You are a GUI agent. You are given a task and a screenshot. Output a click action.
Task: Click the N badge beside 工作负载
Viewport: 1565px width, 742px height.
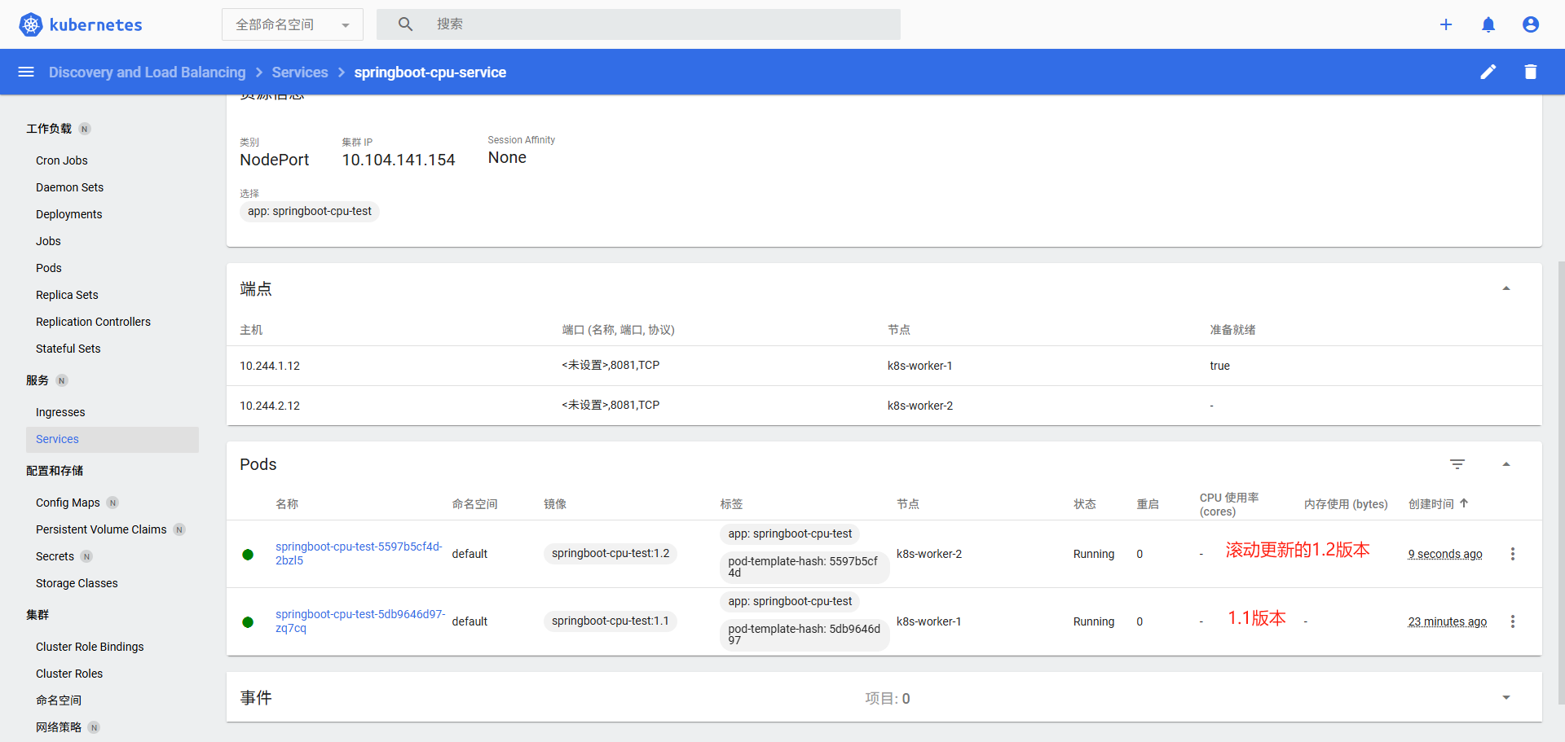[x=85, y=129]
